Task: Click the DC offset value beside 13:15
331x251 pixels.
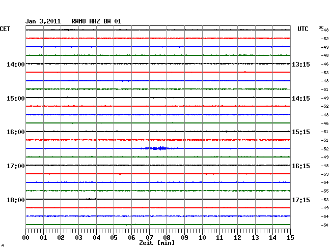Action: coord(325,64)
